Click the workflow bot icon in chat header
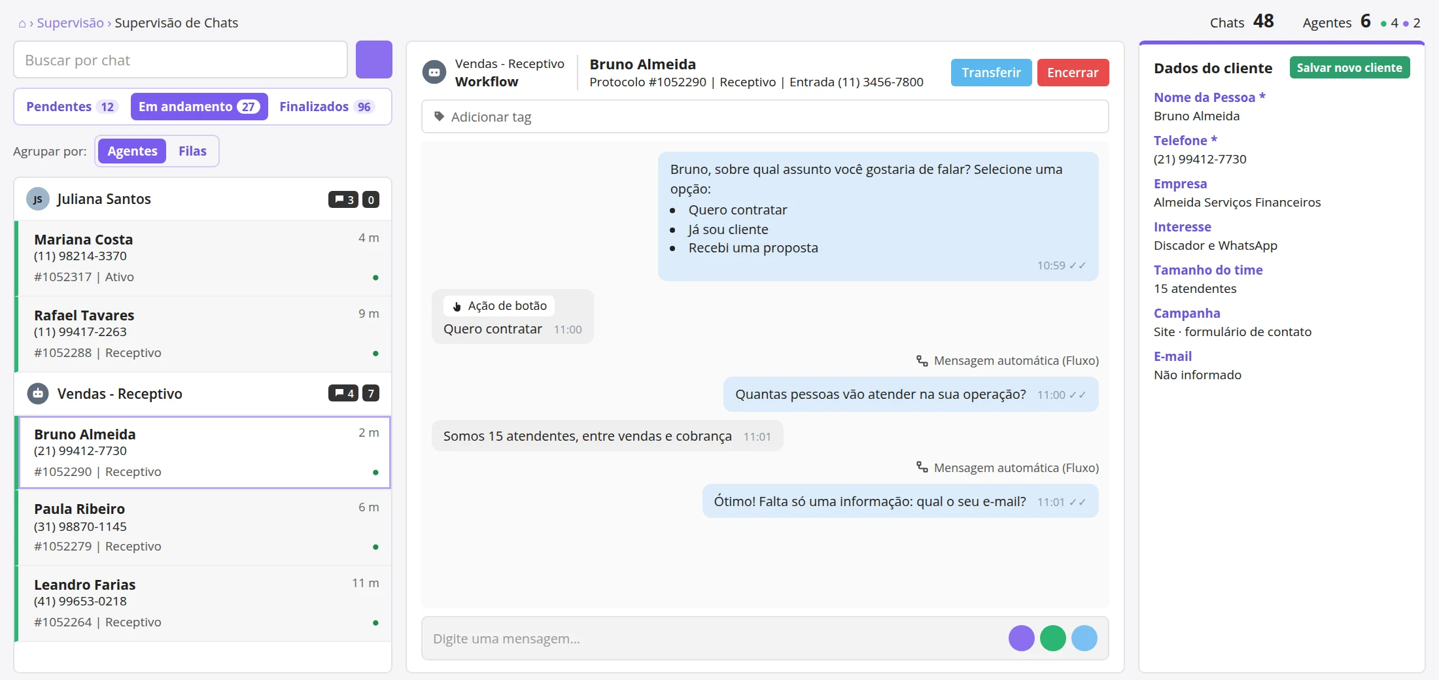Viewport: 1439px width, 680px height. 434,72
